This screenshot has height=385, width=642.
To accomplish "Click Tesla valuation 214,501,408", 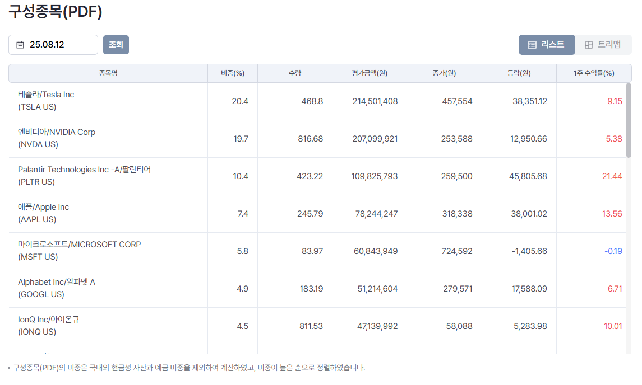I will pyautogui.click(x=375, y=101).
